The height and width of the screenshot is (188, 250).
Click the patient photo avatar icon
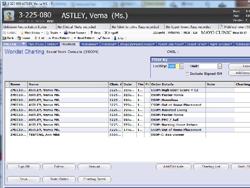pos(8,16)
